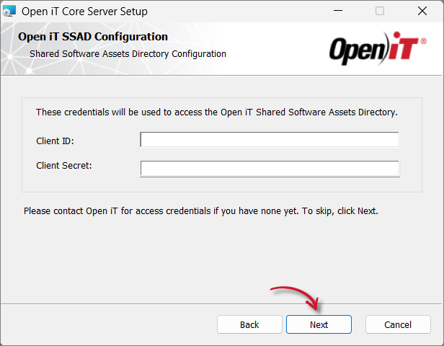Click the 'Client ID:' label

(x=55, y=141)
